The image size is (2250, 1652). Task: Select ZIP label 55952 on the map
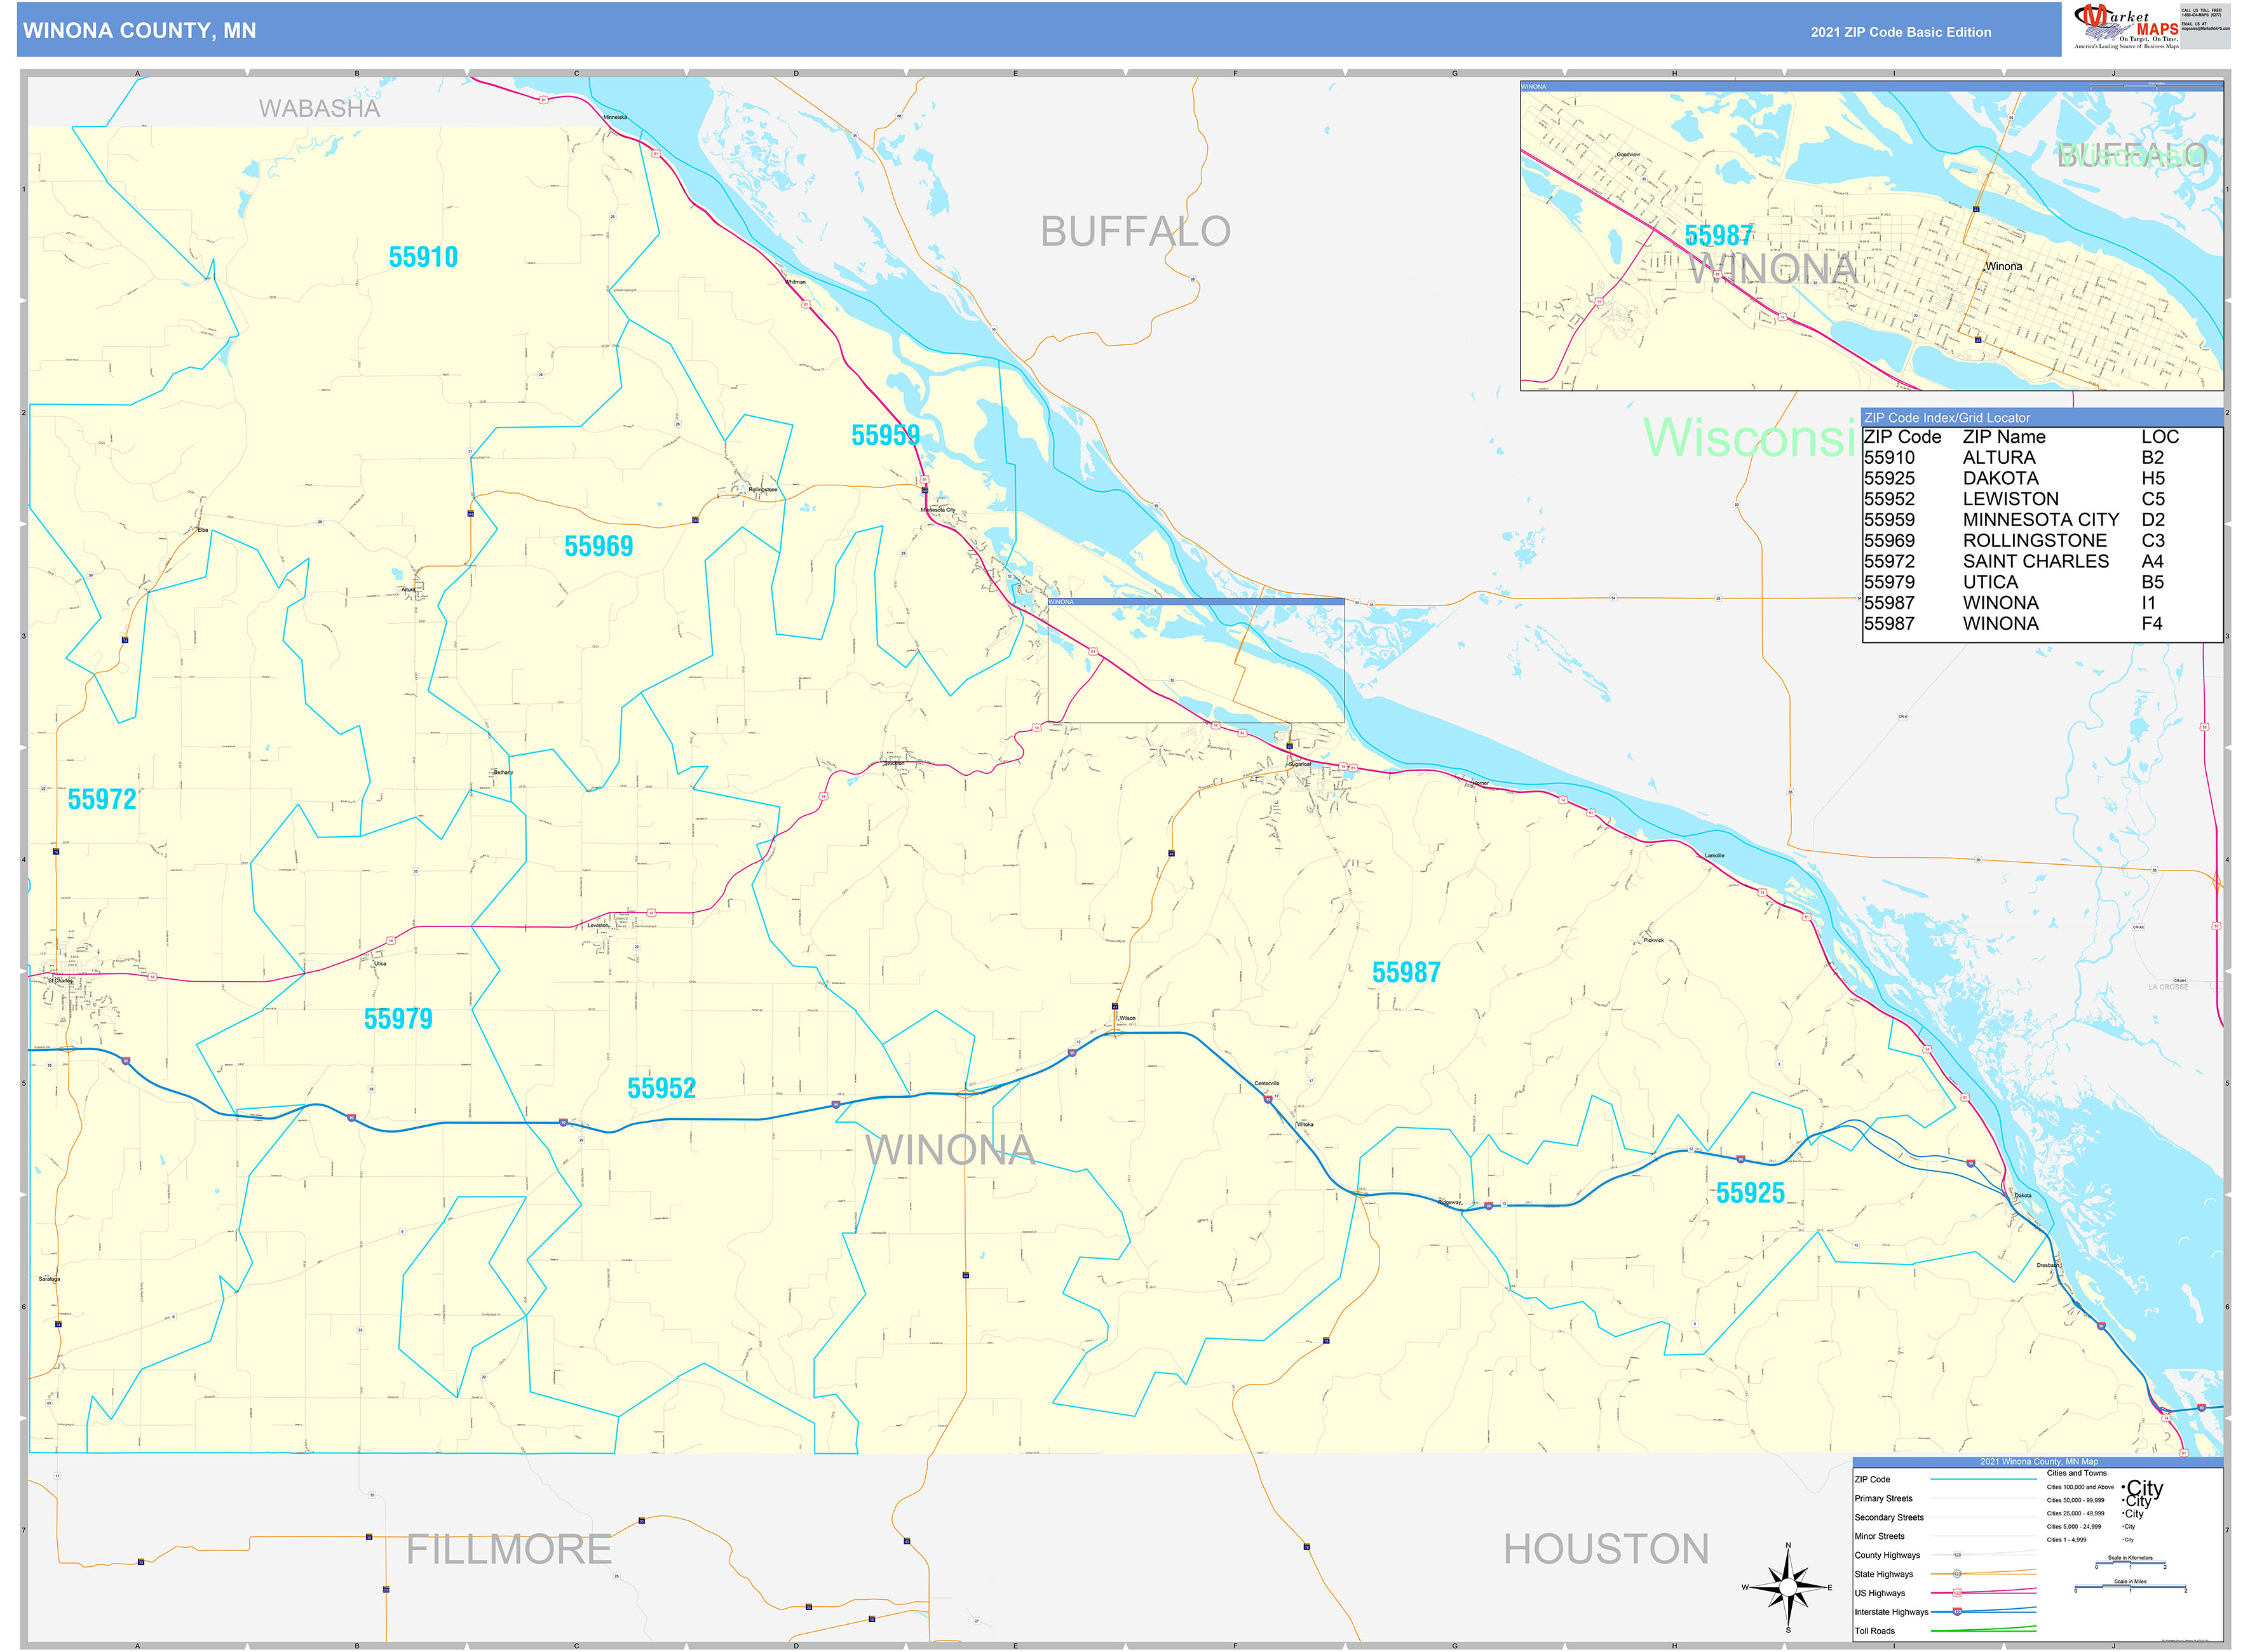(661, 1089)
